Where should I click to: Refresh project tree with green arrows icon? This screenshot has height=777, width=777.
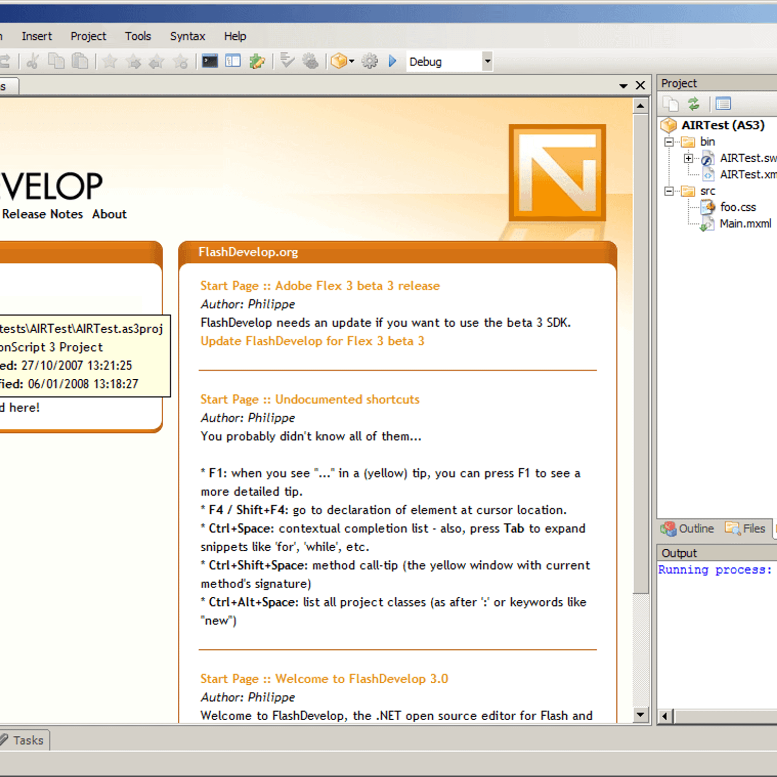pyautogui.click(x=694, y=104)
